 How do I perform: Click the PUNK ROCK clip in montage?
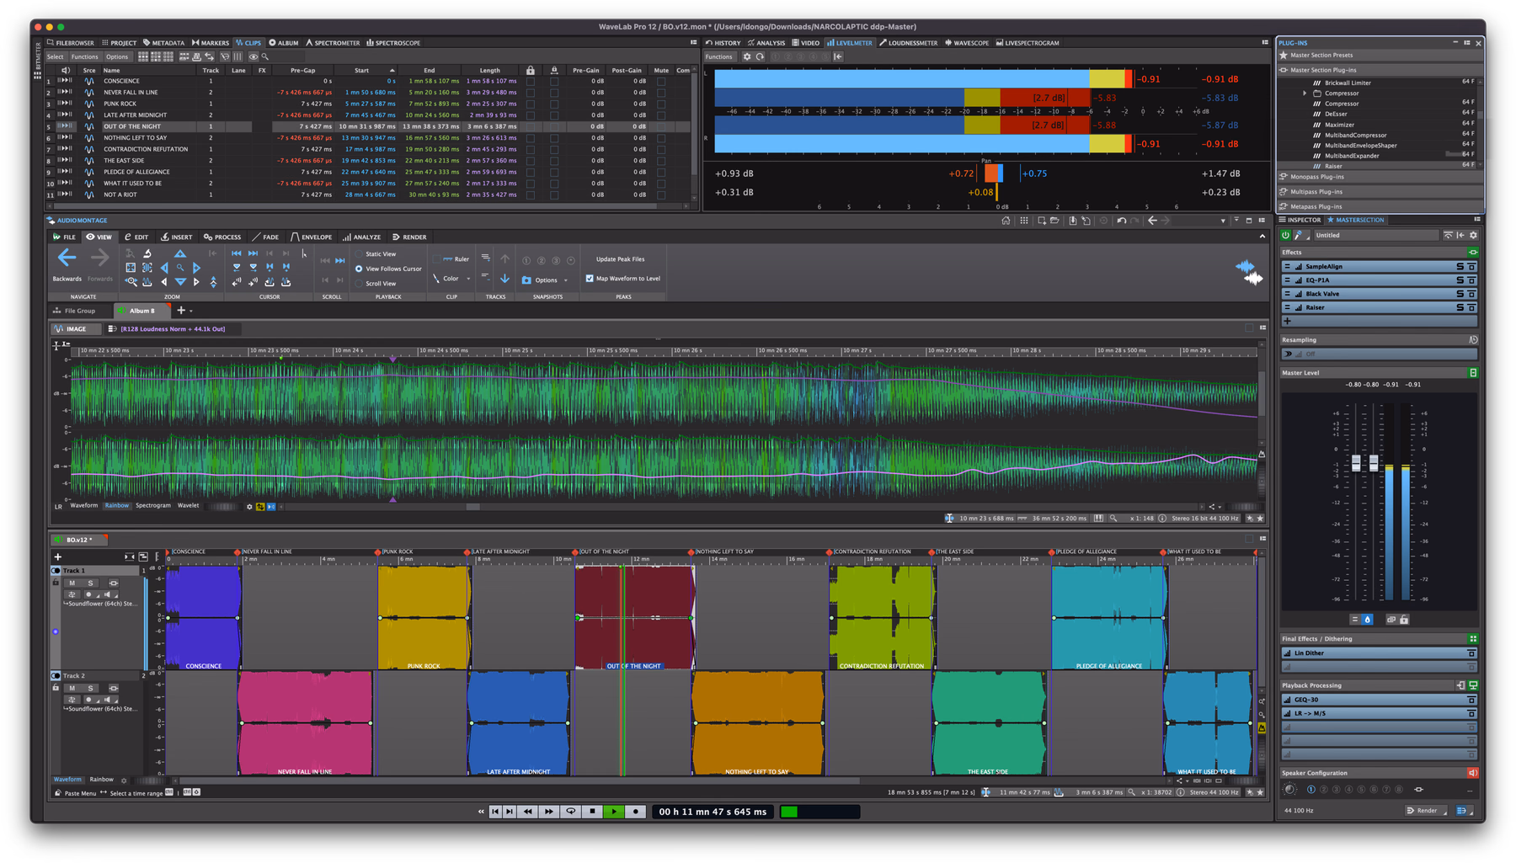click(x=424, y=617)
